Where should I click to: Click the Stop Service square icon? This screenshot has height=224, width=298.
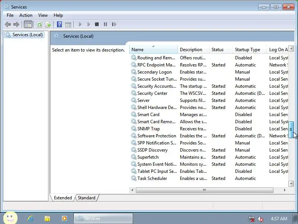[97, 24]
